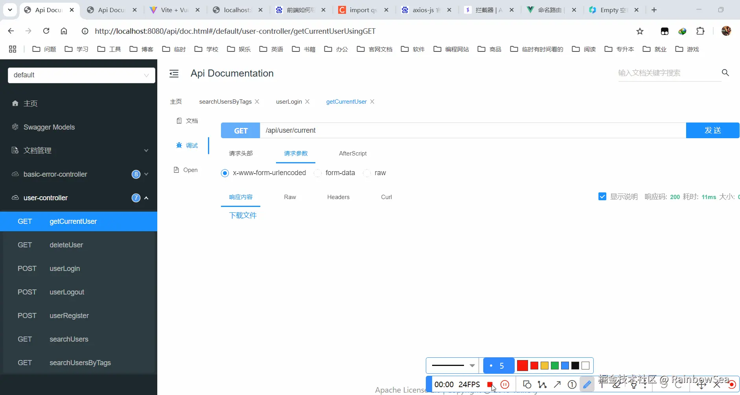Click the GET method button

[241, 130]
